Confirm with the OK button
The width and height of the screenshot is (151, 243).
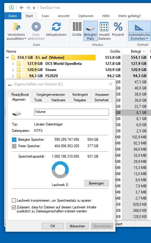click(53, 226)
